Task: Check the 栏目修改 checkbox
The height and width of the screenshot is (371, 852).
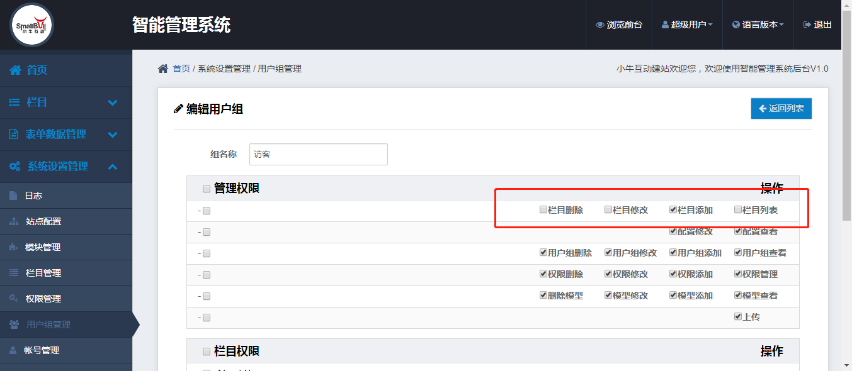Action: (608, 209)
